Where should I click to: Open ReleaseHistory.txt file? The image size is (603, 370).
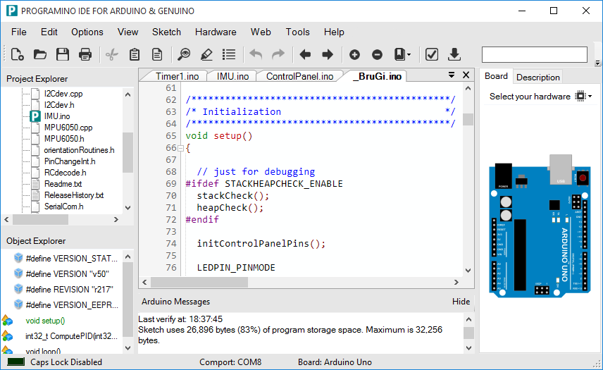click(74, 195)
